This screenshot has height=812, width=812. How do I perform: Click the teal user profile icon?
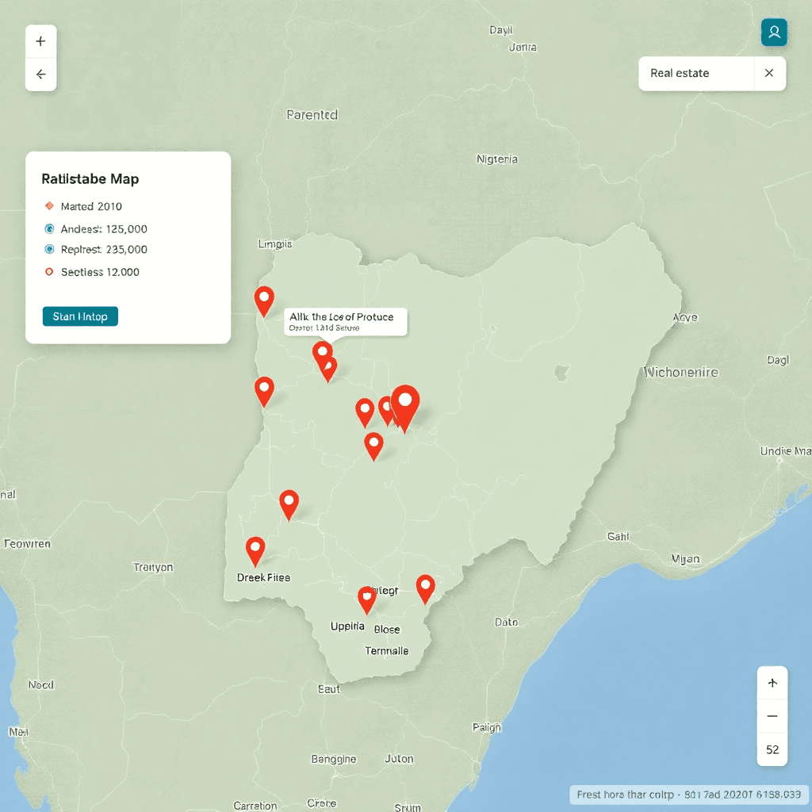pos(774,33)
